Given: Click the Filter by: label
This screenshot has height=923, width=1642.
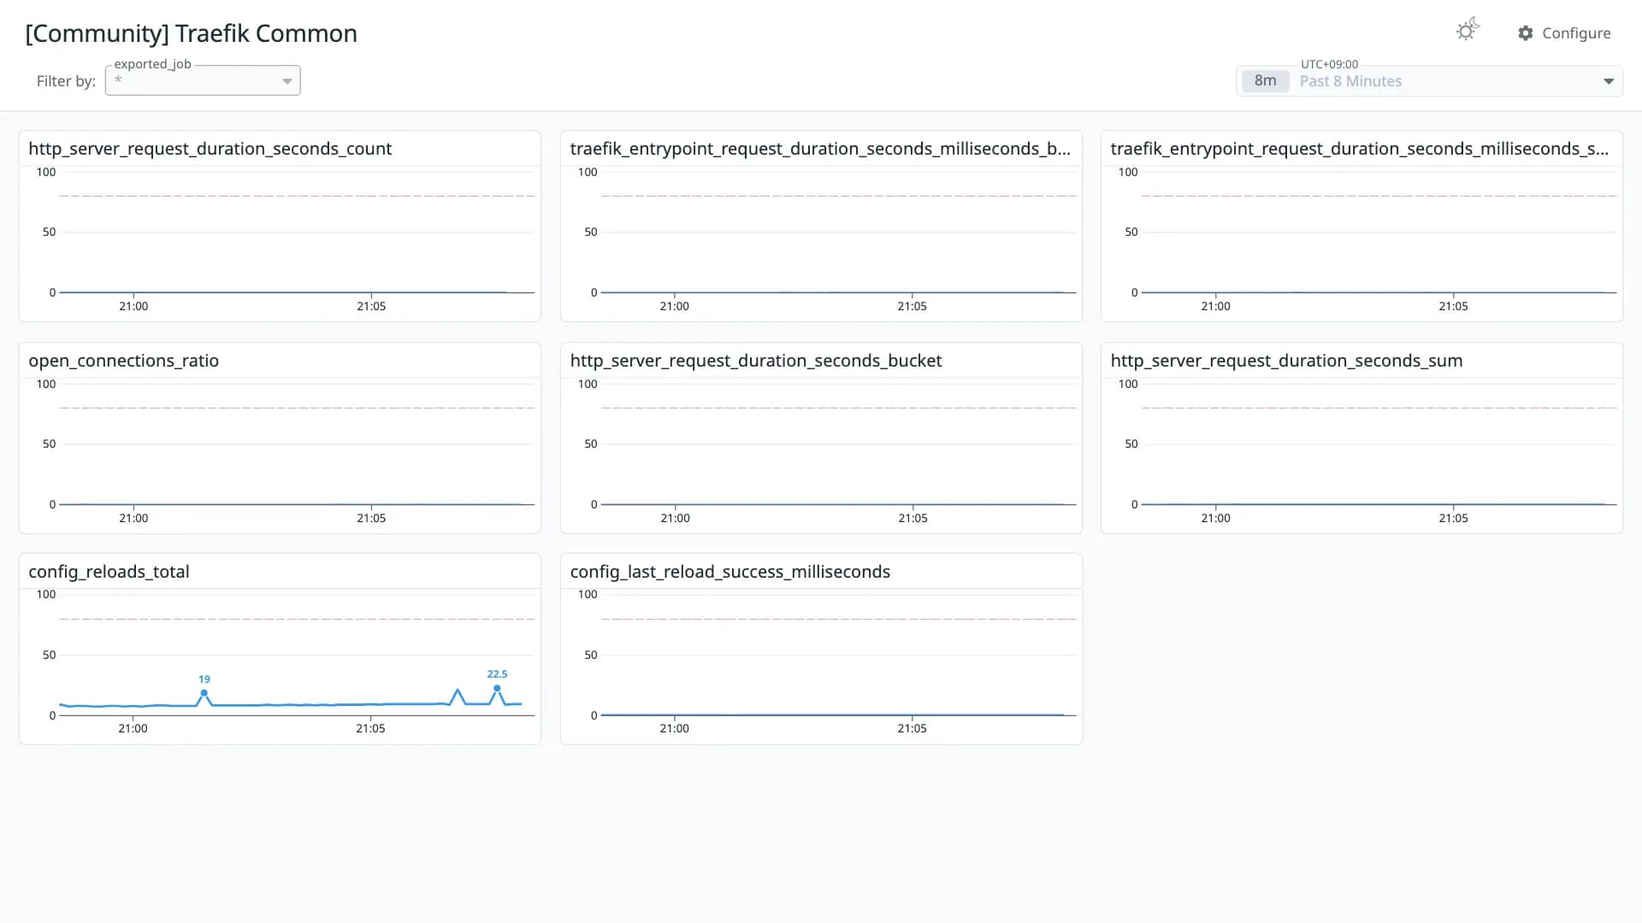Looking at the screenshot, I should (x=66, y=81).
